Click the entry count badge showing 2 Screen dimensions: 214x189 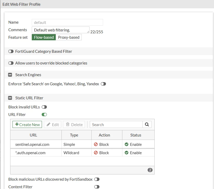(150, 170)
